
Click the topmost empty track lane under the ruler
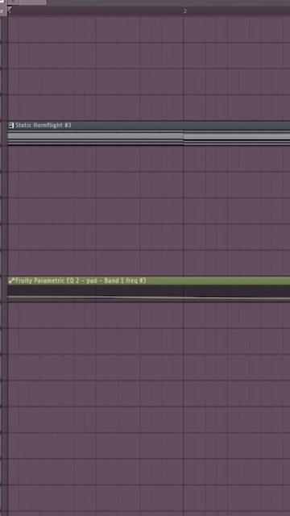pos(148,29)
